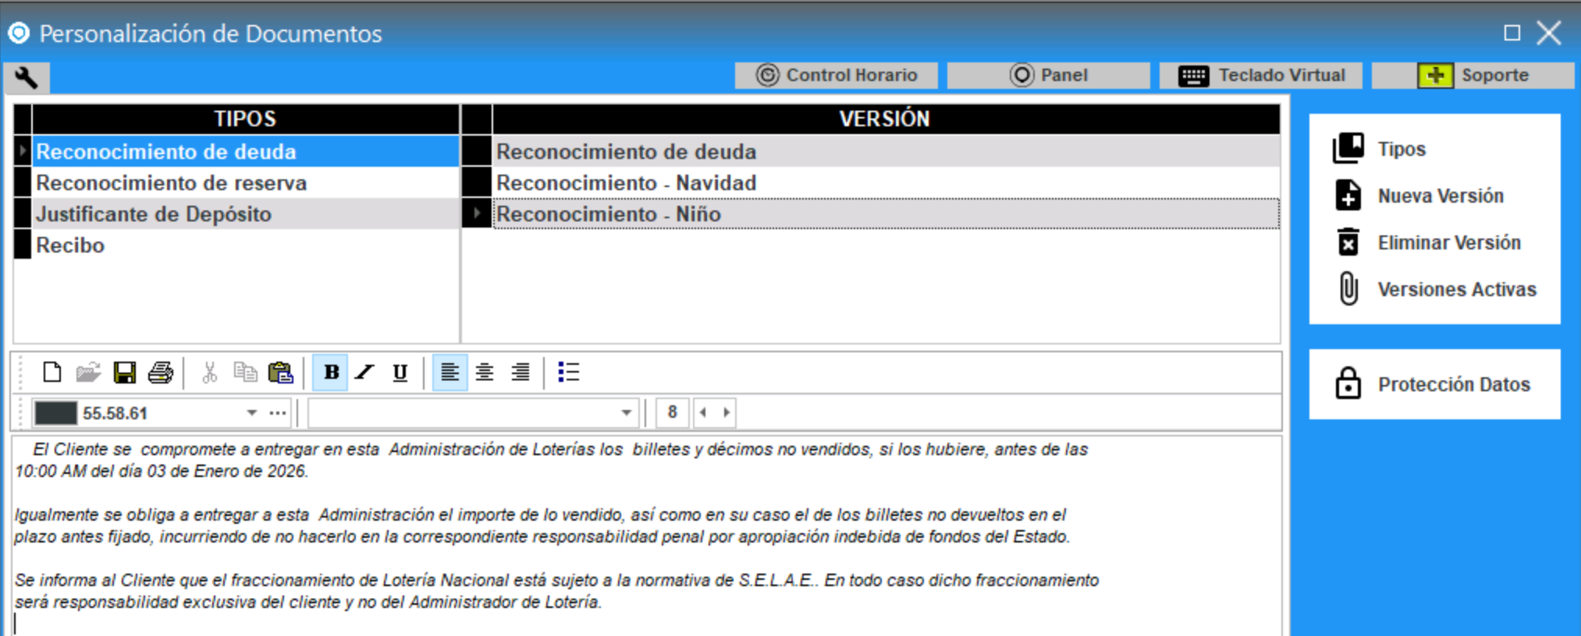The image size is (1581, 636).
Task: Toggle italic formatting
Action: 365,373
